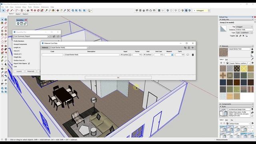Collapse the Materials panel header
The image size is (256, 144).
point(236,46)
